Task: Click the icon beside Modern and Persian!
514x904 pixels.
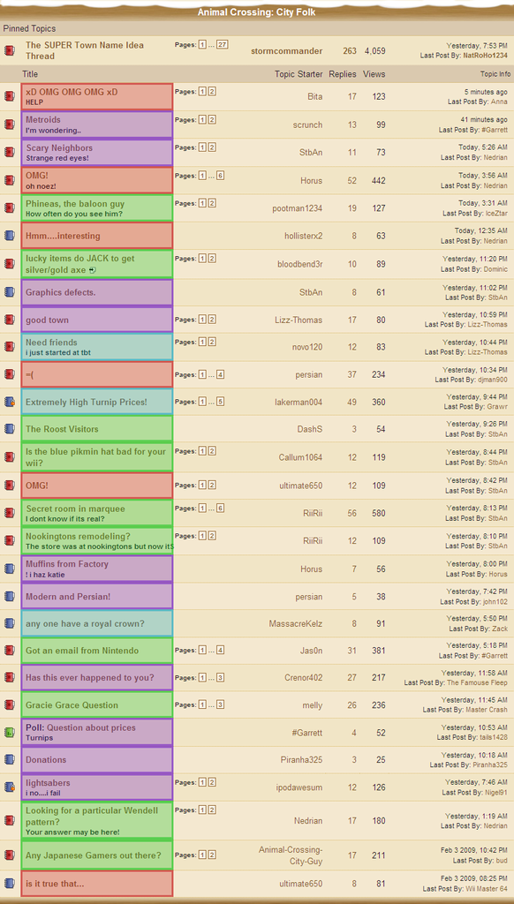Action: [x=9, y=597]
